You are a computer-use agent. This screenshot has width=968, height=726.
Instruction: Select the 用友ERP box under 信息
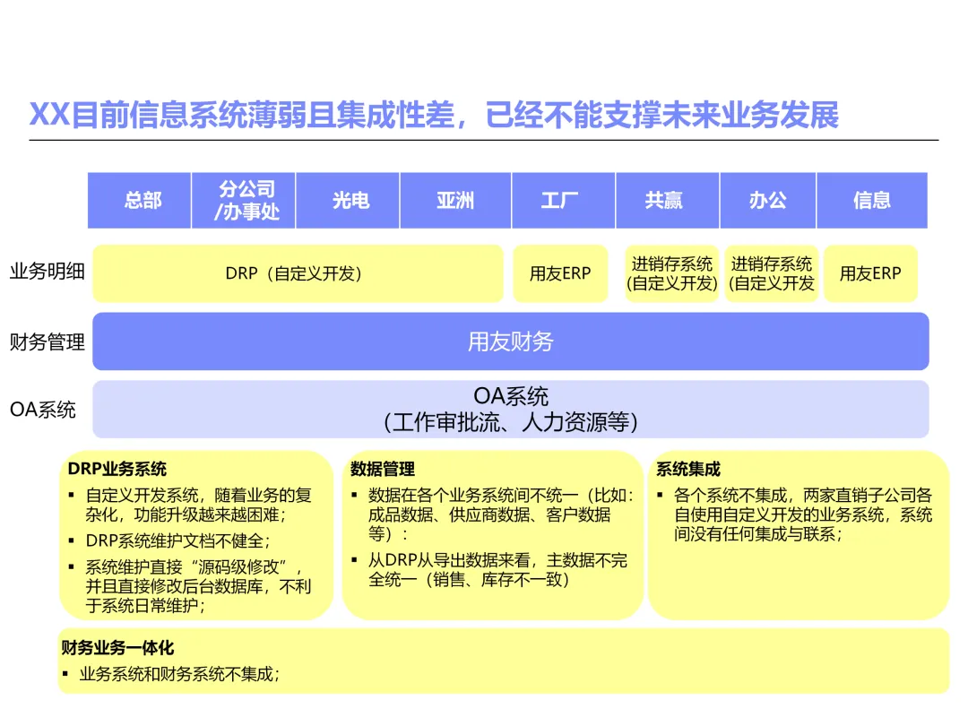pyautogui.click(x=871, y=273)
